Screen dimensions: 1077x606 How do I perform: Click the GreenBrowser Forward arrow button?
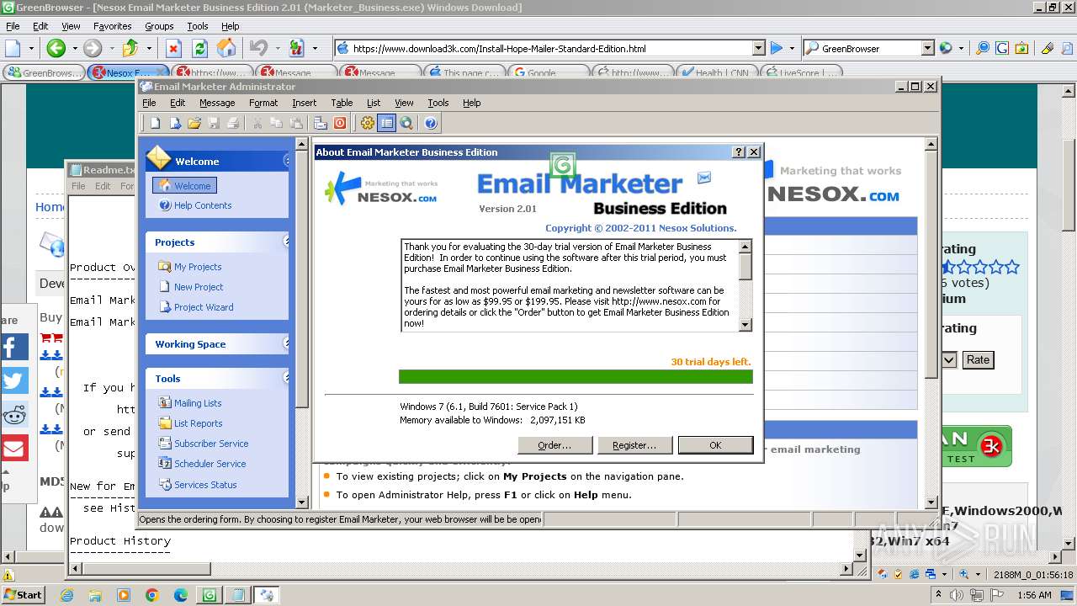click(x=92, y=48)
